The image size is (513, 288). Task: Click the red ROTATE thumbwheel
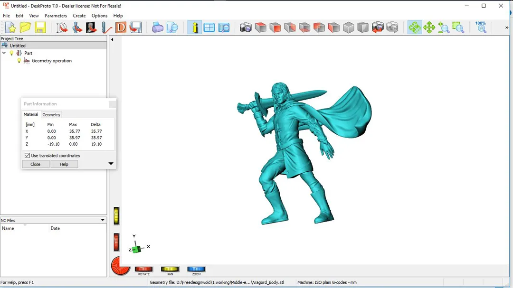click(143, 269)
